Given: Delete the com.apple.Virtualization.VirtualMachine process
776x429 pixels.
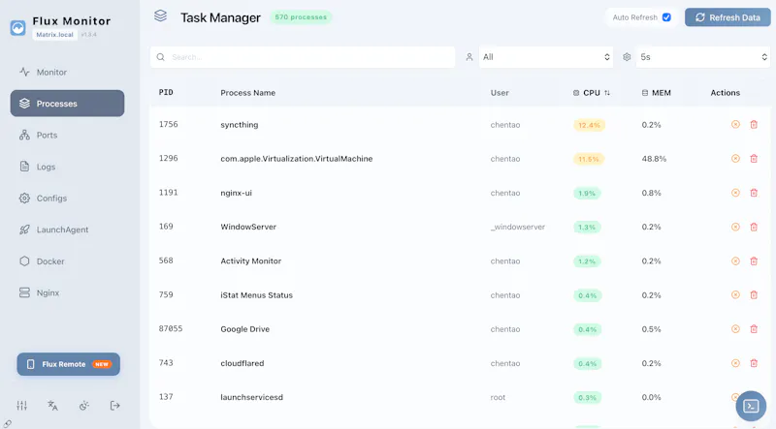Looking at the screenshot, I should [x=754, y=159].
